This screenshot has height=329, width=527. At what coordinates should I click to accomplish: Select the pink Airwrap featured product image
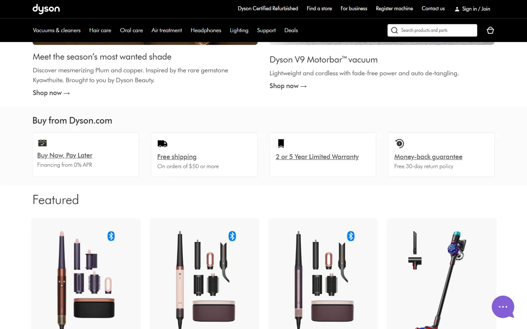point(205,274)
